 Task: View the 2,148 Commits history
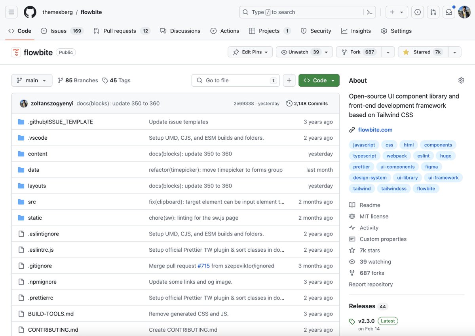[x=307, y=103]
